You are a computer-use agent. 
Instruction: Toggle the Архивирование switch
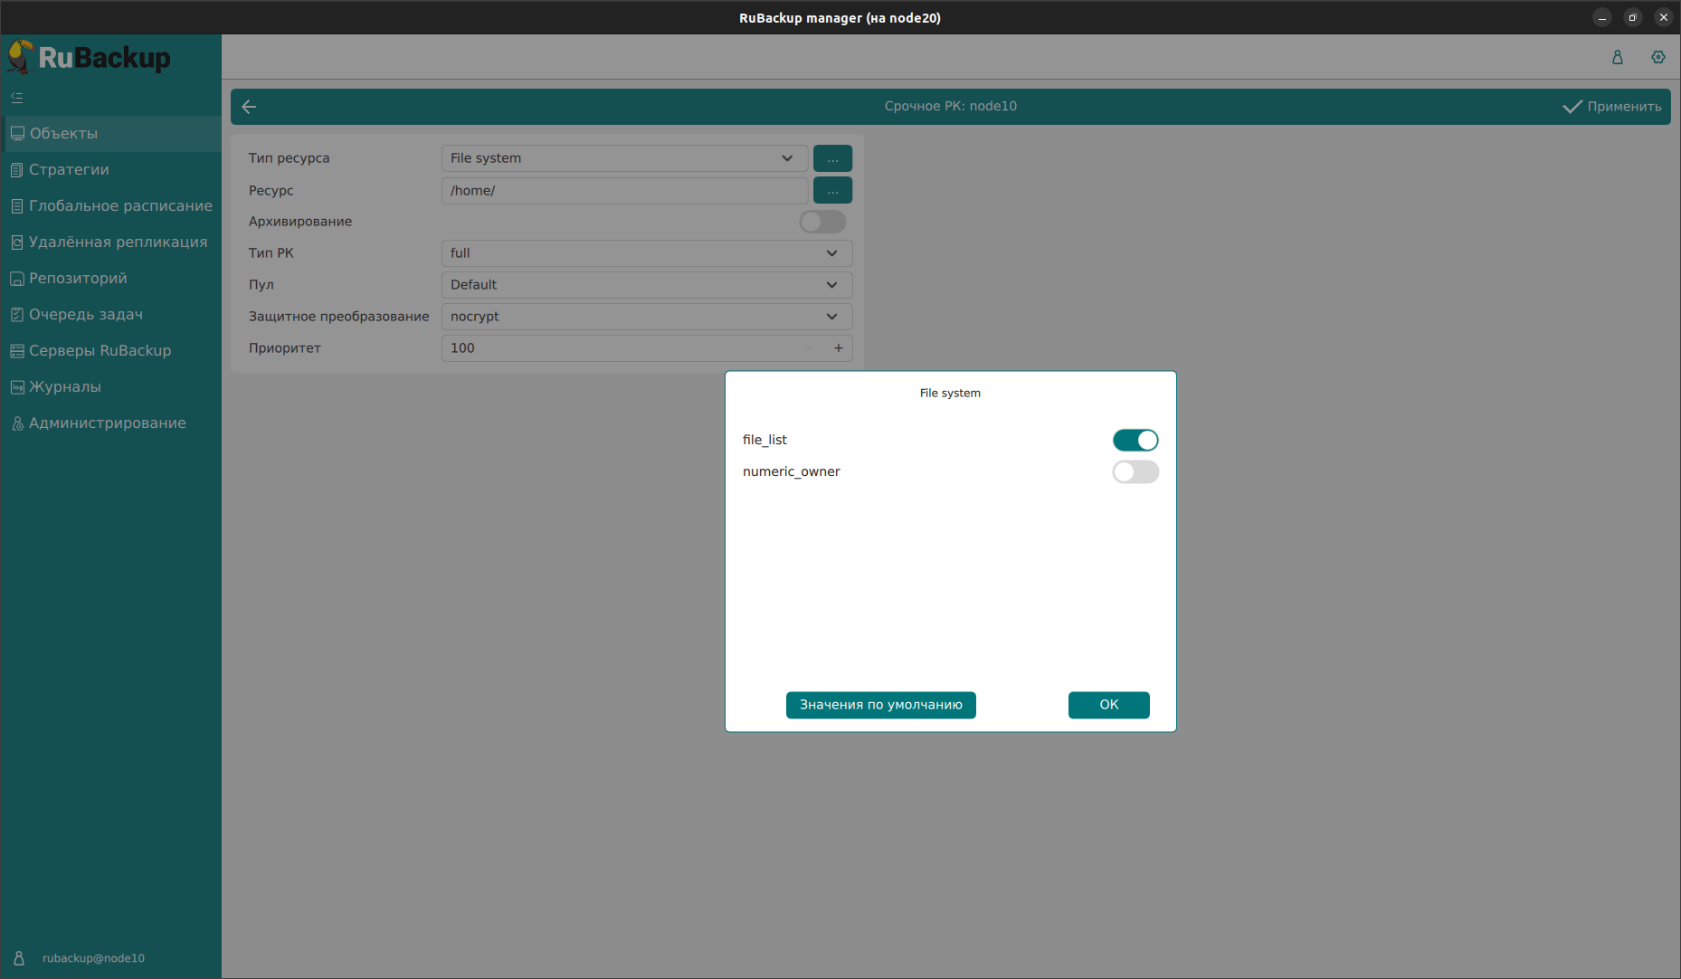coord(822,222)
